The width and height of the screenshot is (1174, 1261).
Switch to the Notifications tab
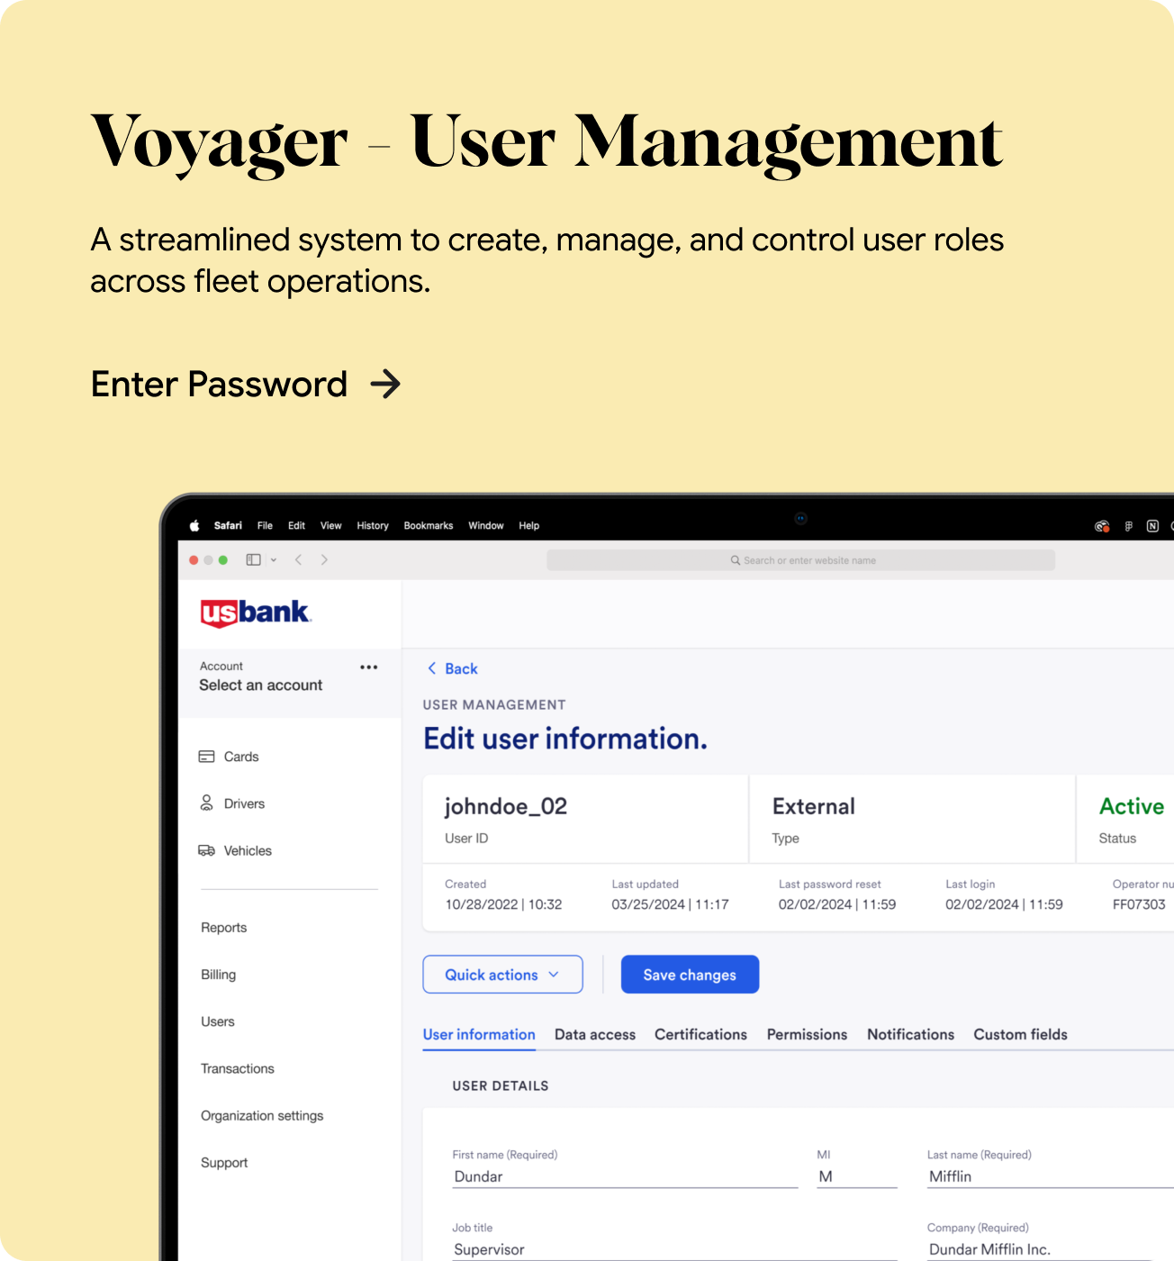click(x=910, y=1034)
